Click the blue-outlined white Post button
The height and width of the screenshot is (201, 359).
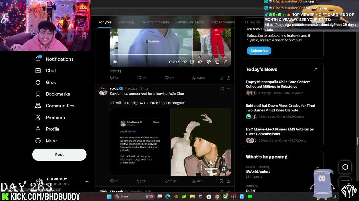click(59, 155)
